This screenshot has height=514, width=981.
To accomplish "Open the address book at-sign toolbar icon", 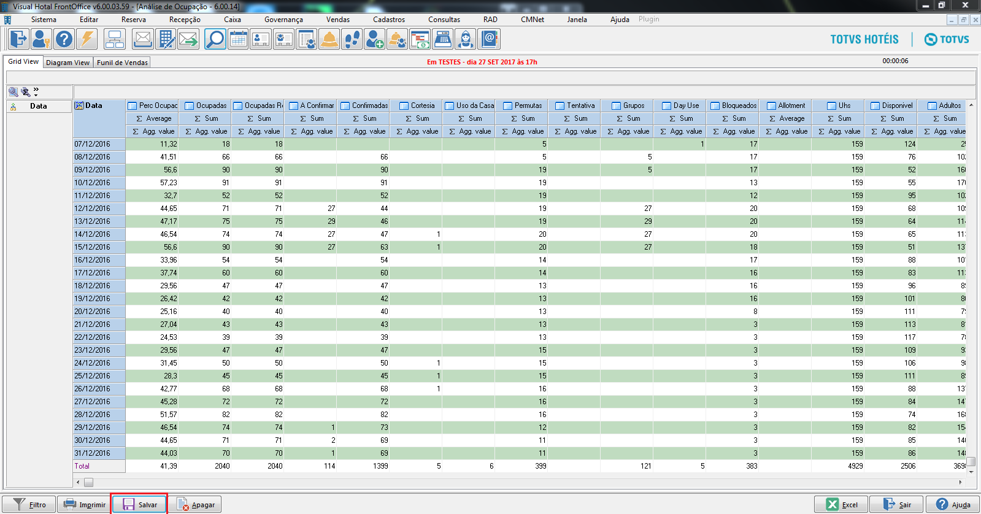I will (489, 39).
